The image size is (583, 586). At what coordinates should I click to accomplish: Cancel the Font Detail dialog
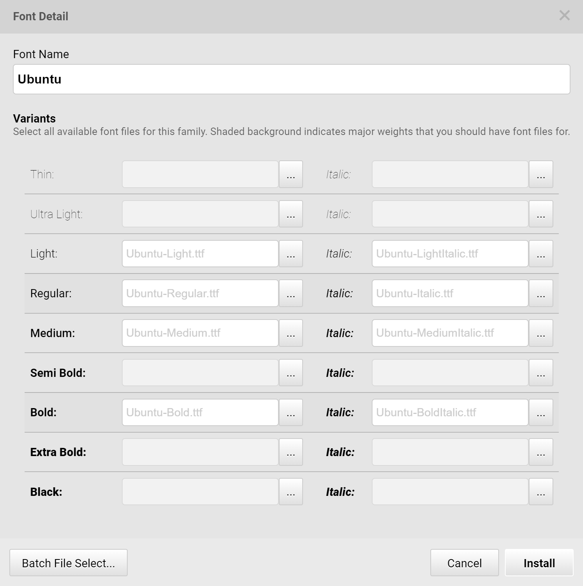tap(465, 563)
